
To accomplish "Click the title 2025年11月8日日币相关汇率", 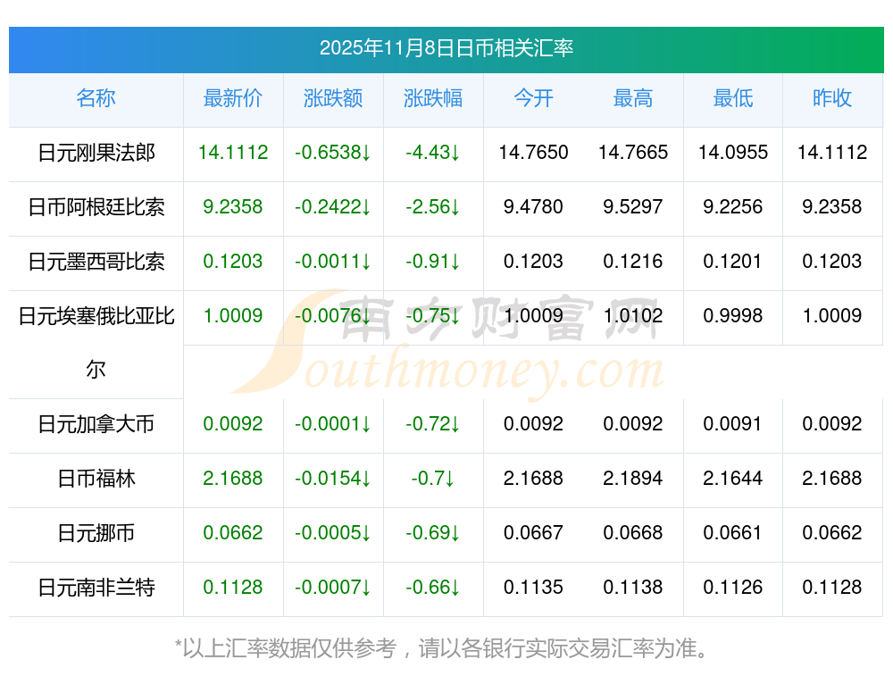I will coord(446,48).
